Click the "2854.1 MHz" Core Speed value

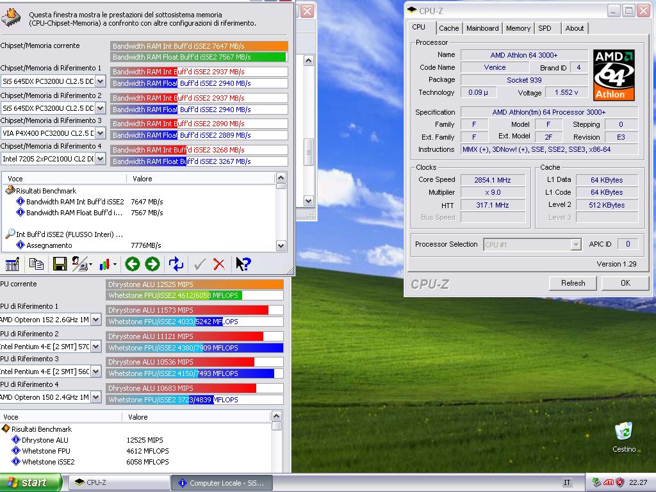(x=493, y=180)
